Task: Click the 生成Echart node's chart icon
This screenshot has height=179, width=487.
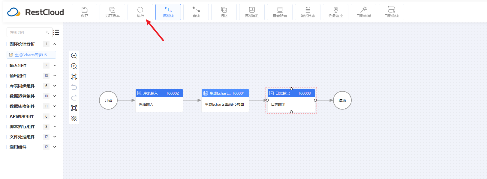Action: (x=206, y=93)
